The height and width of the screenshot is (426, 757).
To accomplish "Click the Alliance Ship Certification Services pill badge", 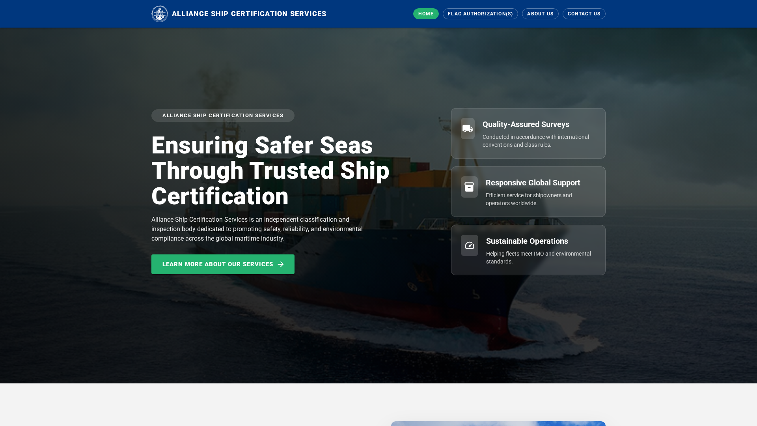I will (223, 116).
